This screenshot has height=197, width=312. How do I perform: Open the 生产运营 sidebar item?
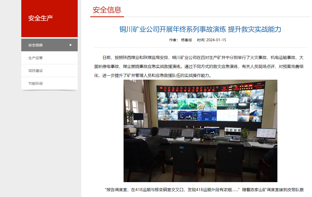(36, 58)
